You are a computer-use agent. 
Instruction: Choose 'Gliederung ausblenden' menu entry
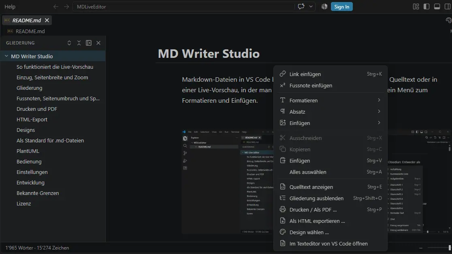[330, 198]
